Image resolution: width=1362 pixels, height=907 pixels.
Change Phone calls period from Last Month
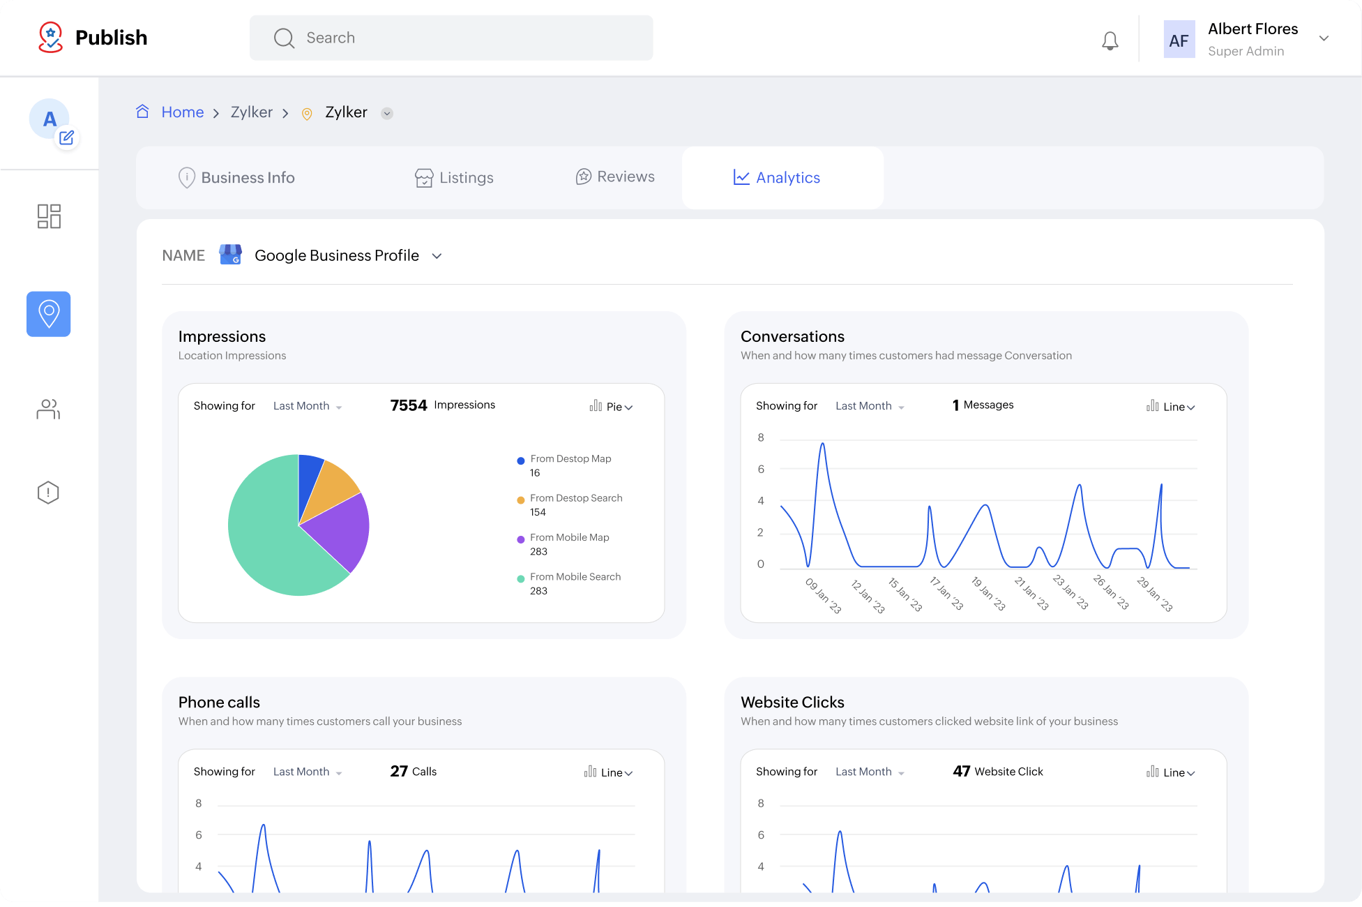pos(308,772)
